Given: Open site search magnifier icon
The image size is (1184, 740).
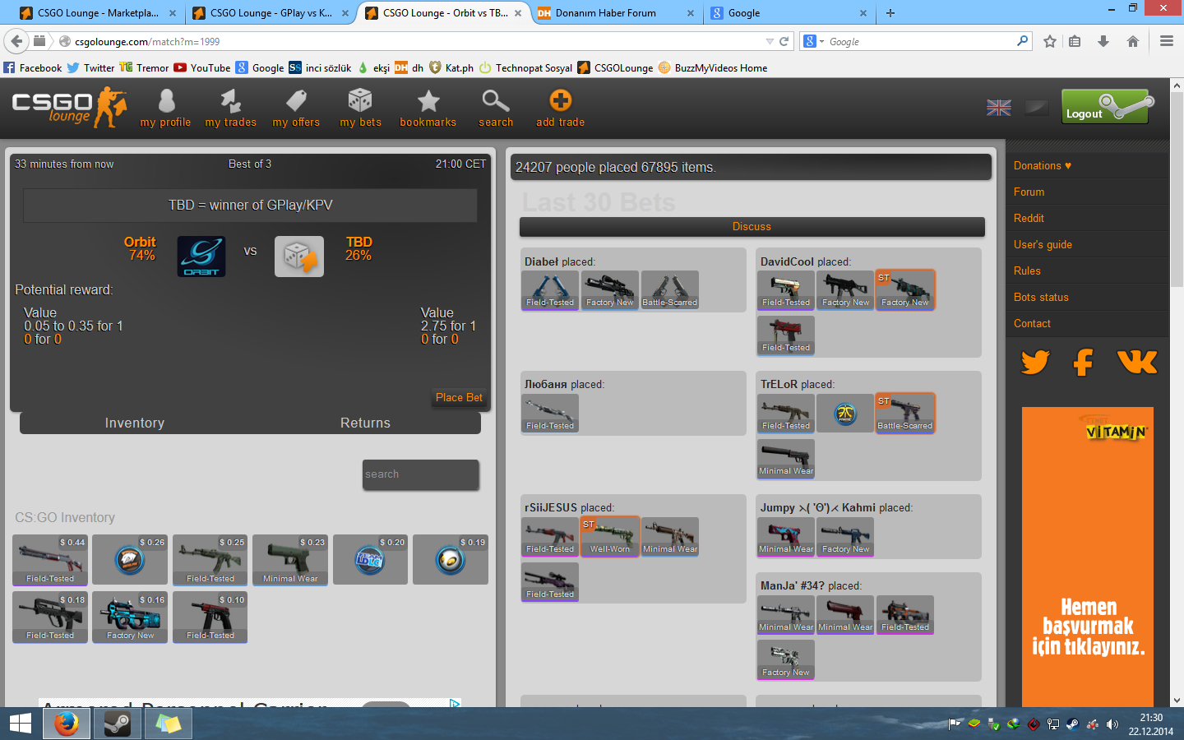Looking at the screenshot, I should pyautogui.click(x=496, y=100).
